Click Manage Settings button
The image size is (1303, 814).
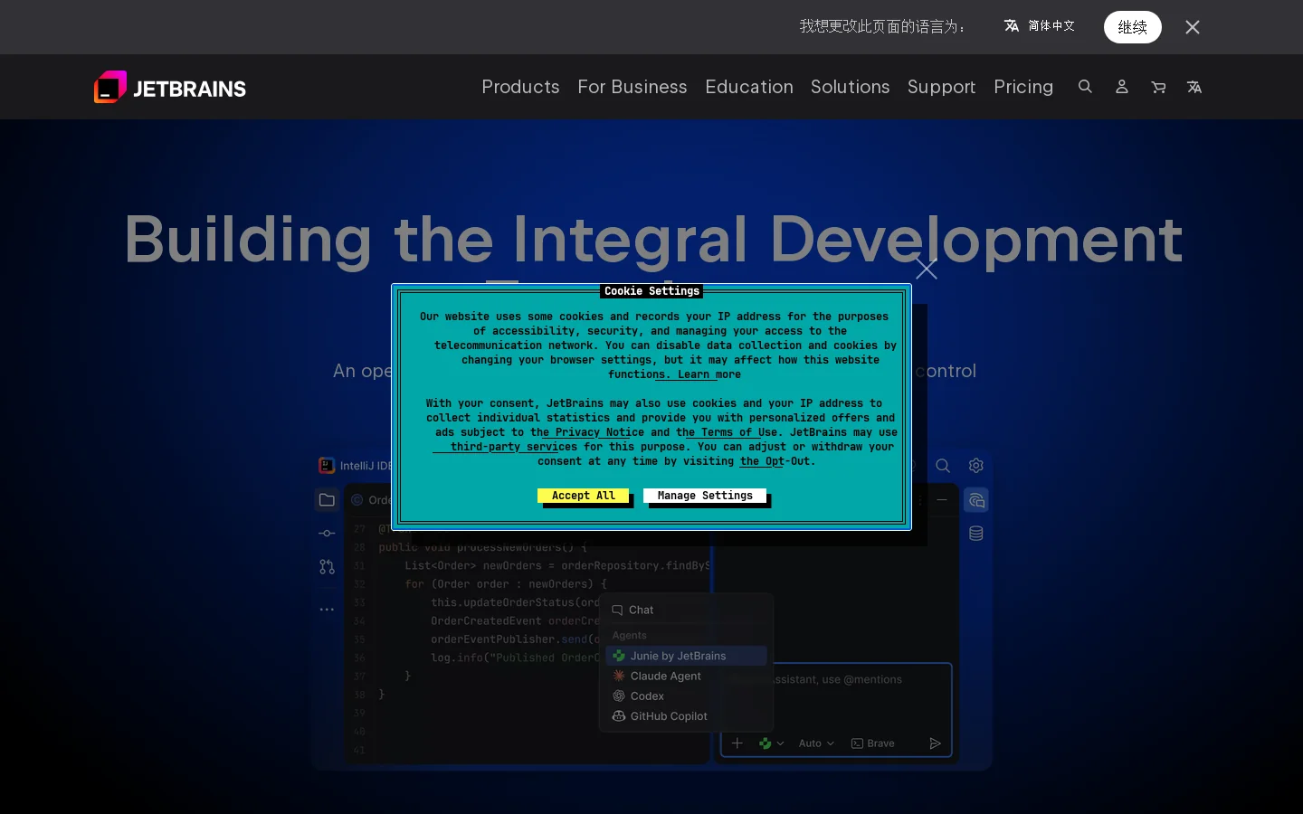(705, 496)
